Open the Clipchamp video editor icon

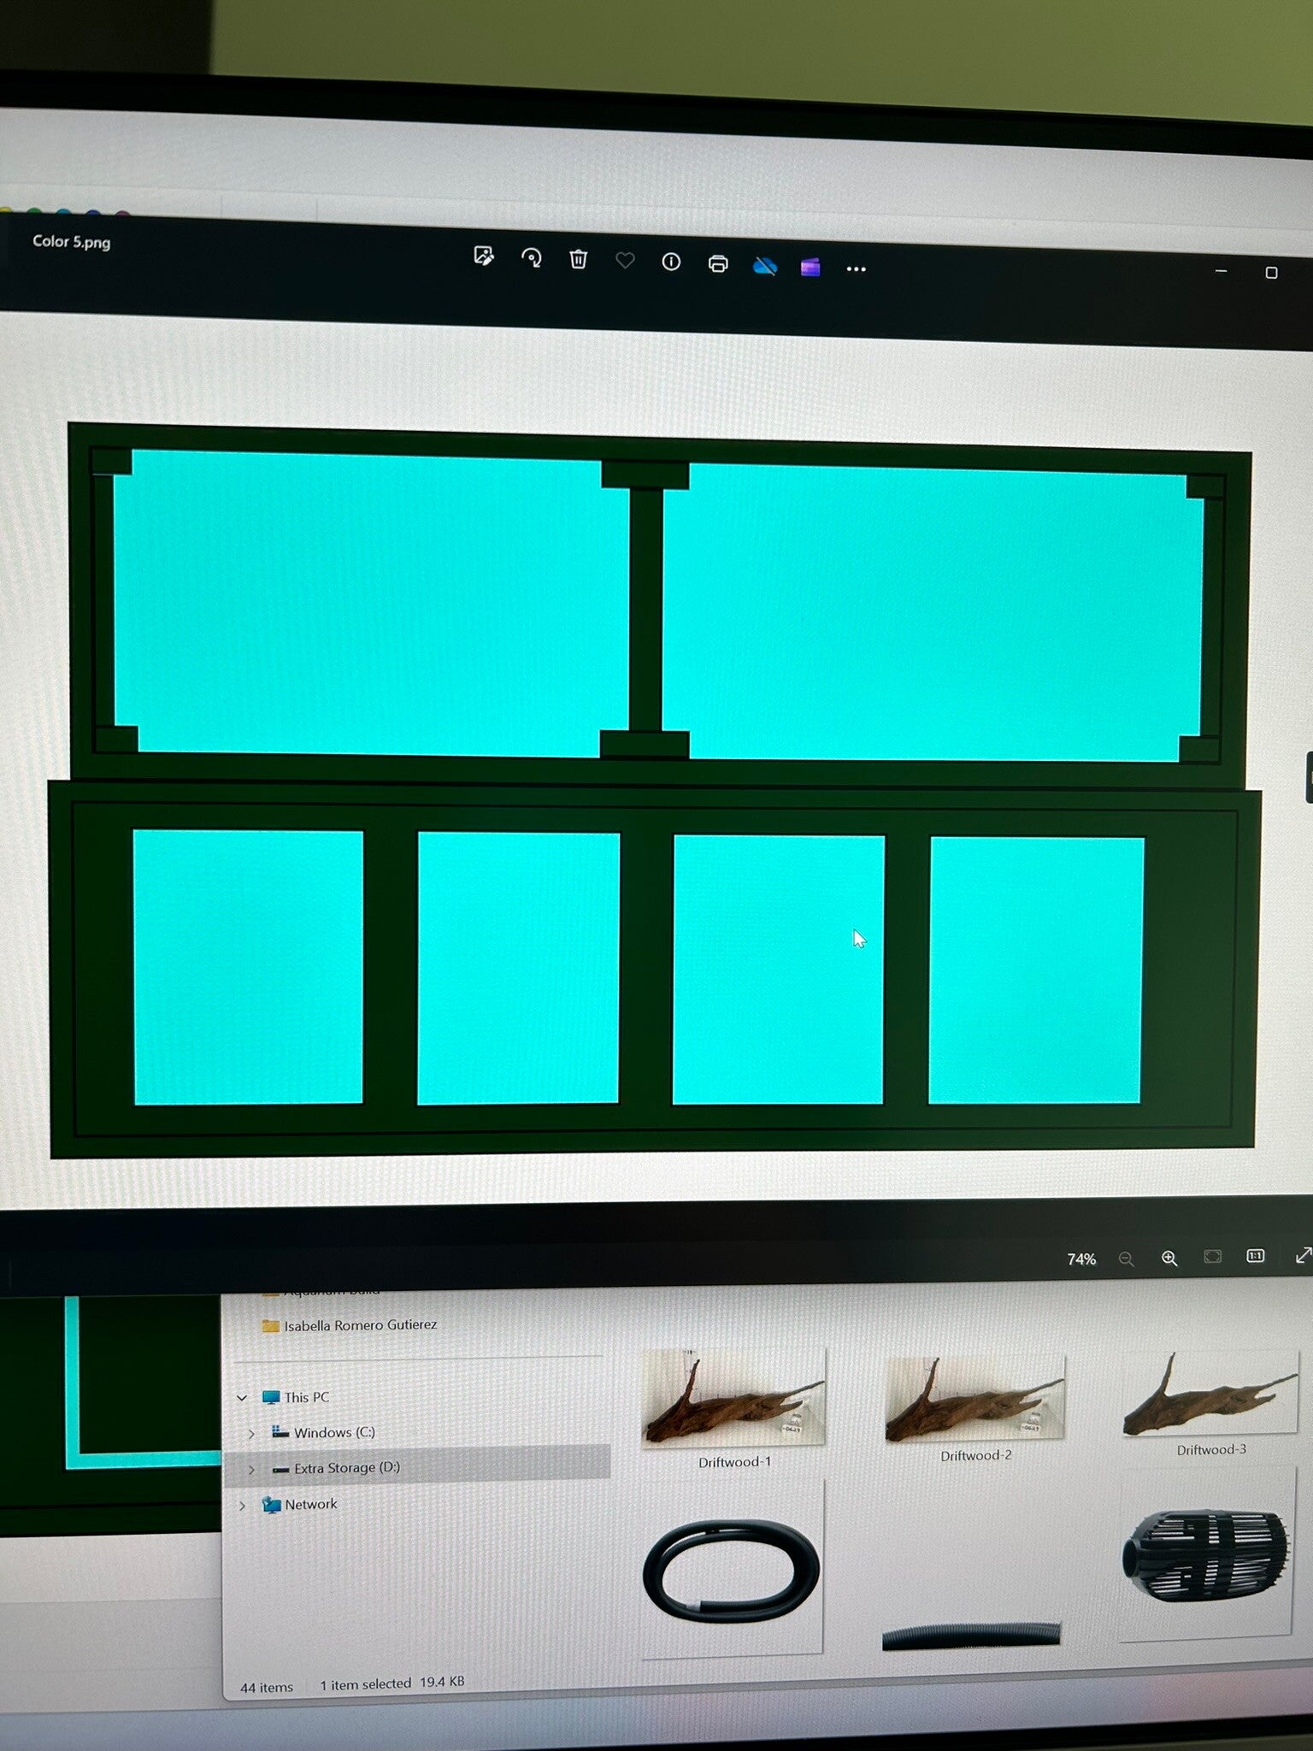click(810, 267)
